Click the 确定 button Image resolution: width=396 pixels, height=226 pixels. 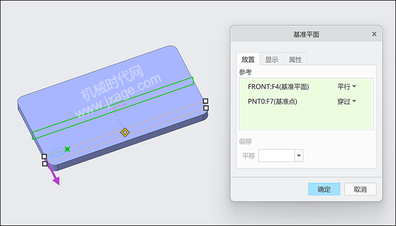tap(324, 189)
